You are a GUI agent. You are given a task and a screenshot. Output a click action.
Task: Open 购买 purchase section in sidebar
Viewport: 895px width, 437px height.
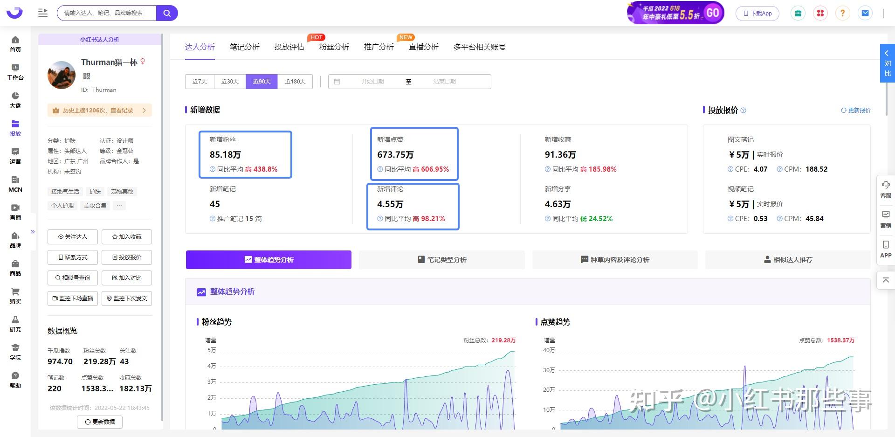[15, 296]
